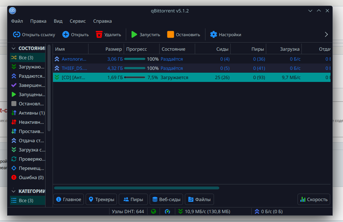Select the [CD] [Ант... downloading torrent
The height and width of the screenshot is (222, 343).
coord(192,78)
